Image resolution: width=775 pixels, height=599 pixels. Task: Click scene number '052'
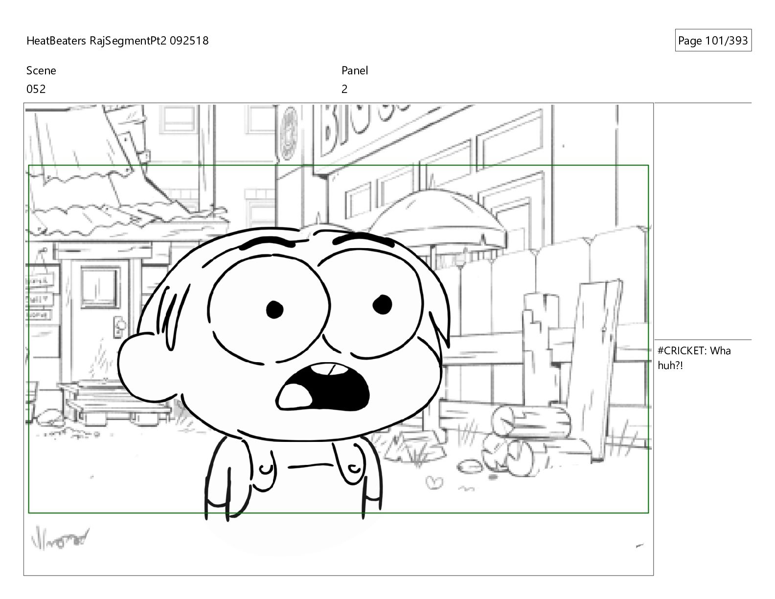pyautogui.click(x=36, y=89)
